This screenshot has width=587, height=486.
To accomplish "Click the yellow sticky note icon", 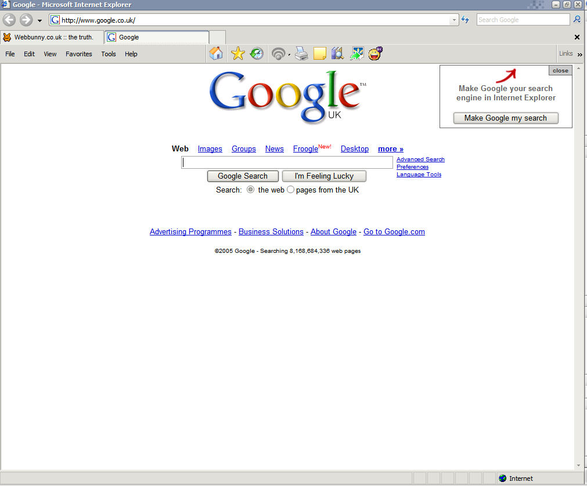I will click(319, 54).
